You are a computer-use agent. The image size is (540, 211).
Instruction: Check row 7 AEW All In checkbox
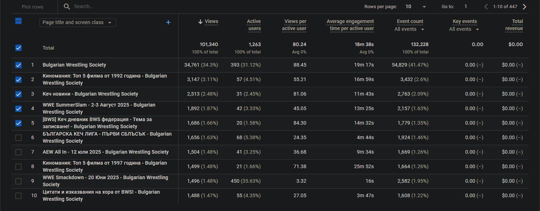(x=18, y=152)
